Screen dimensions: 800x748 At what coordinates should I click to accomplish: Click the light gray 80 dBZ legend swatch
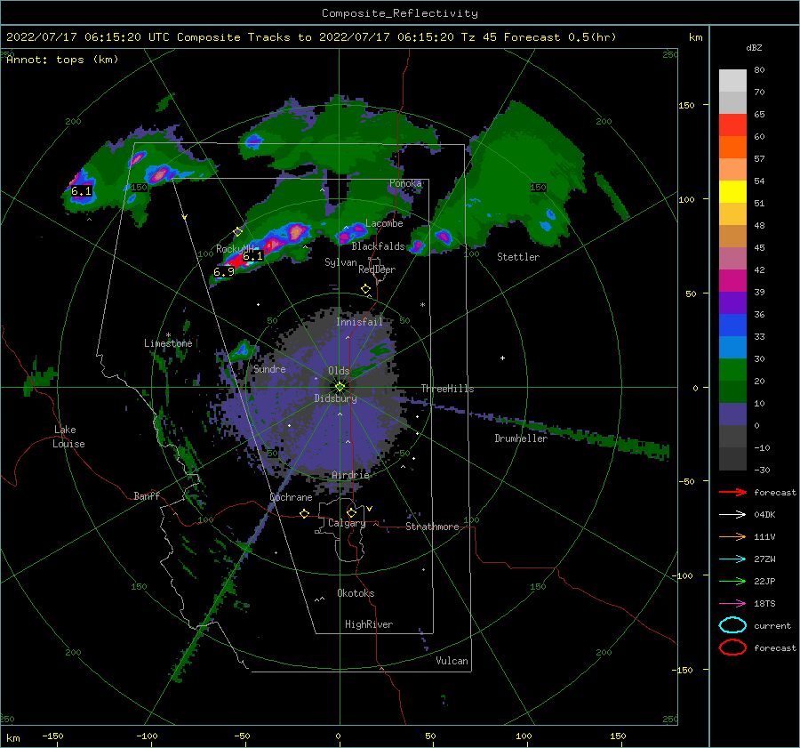point(732,80)
